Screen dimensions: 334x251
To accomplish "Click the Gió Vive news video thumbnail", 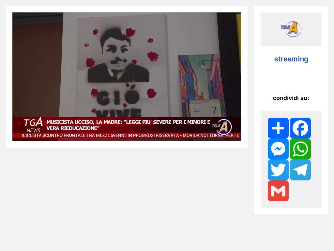I will coord(127,76).
